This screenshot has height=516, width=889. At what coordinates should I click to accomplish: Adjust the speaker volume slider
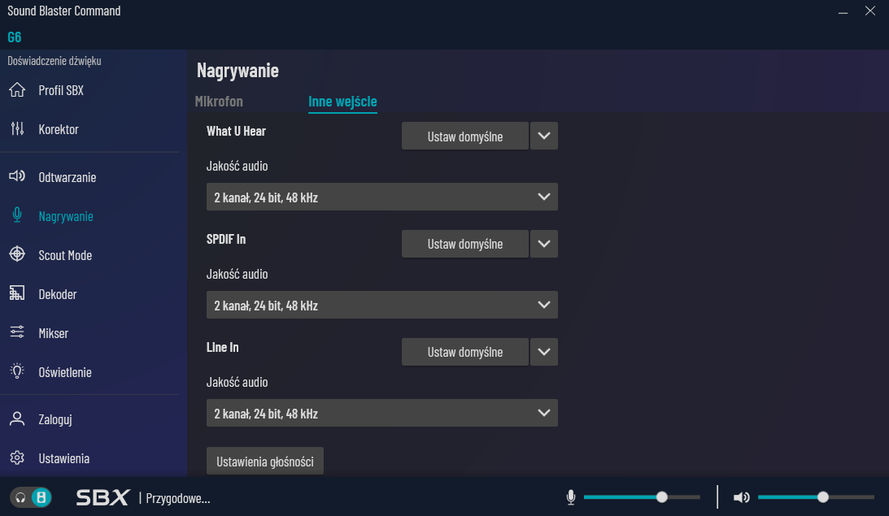pos(816,497)
